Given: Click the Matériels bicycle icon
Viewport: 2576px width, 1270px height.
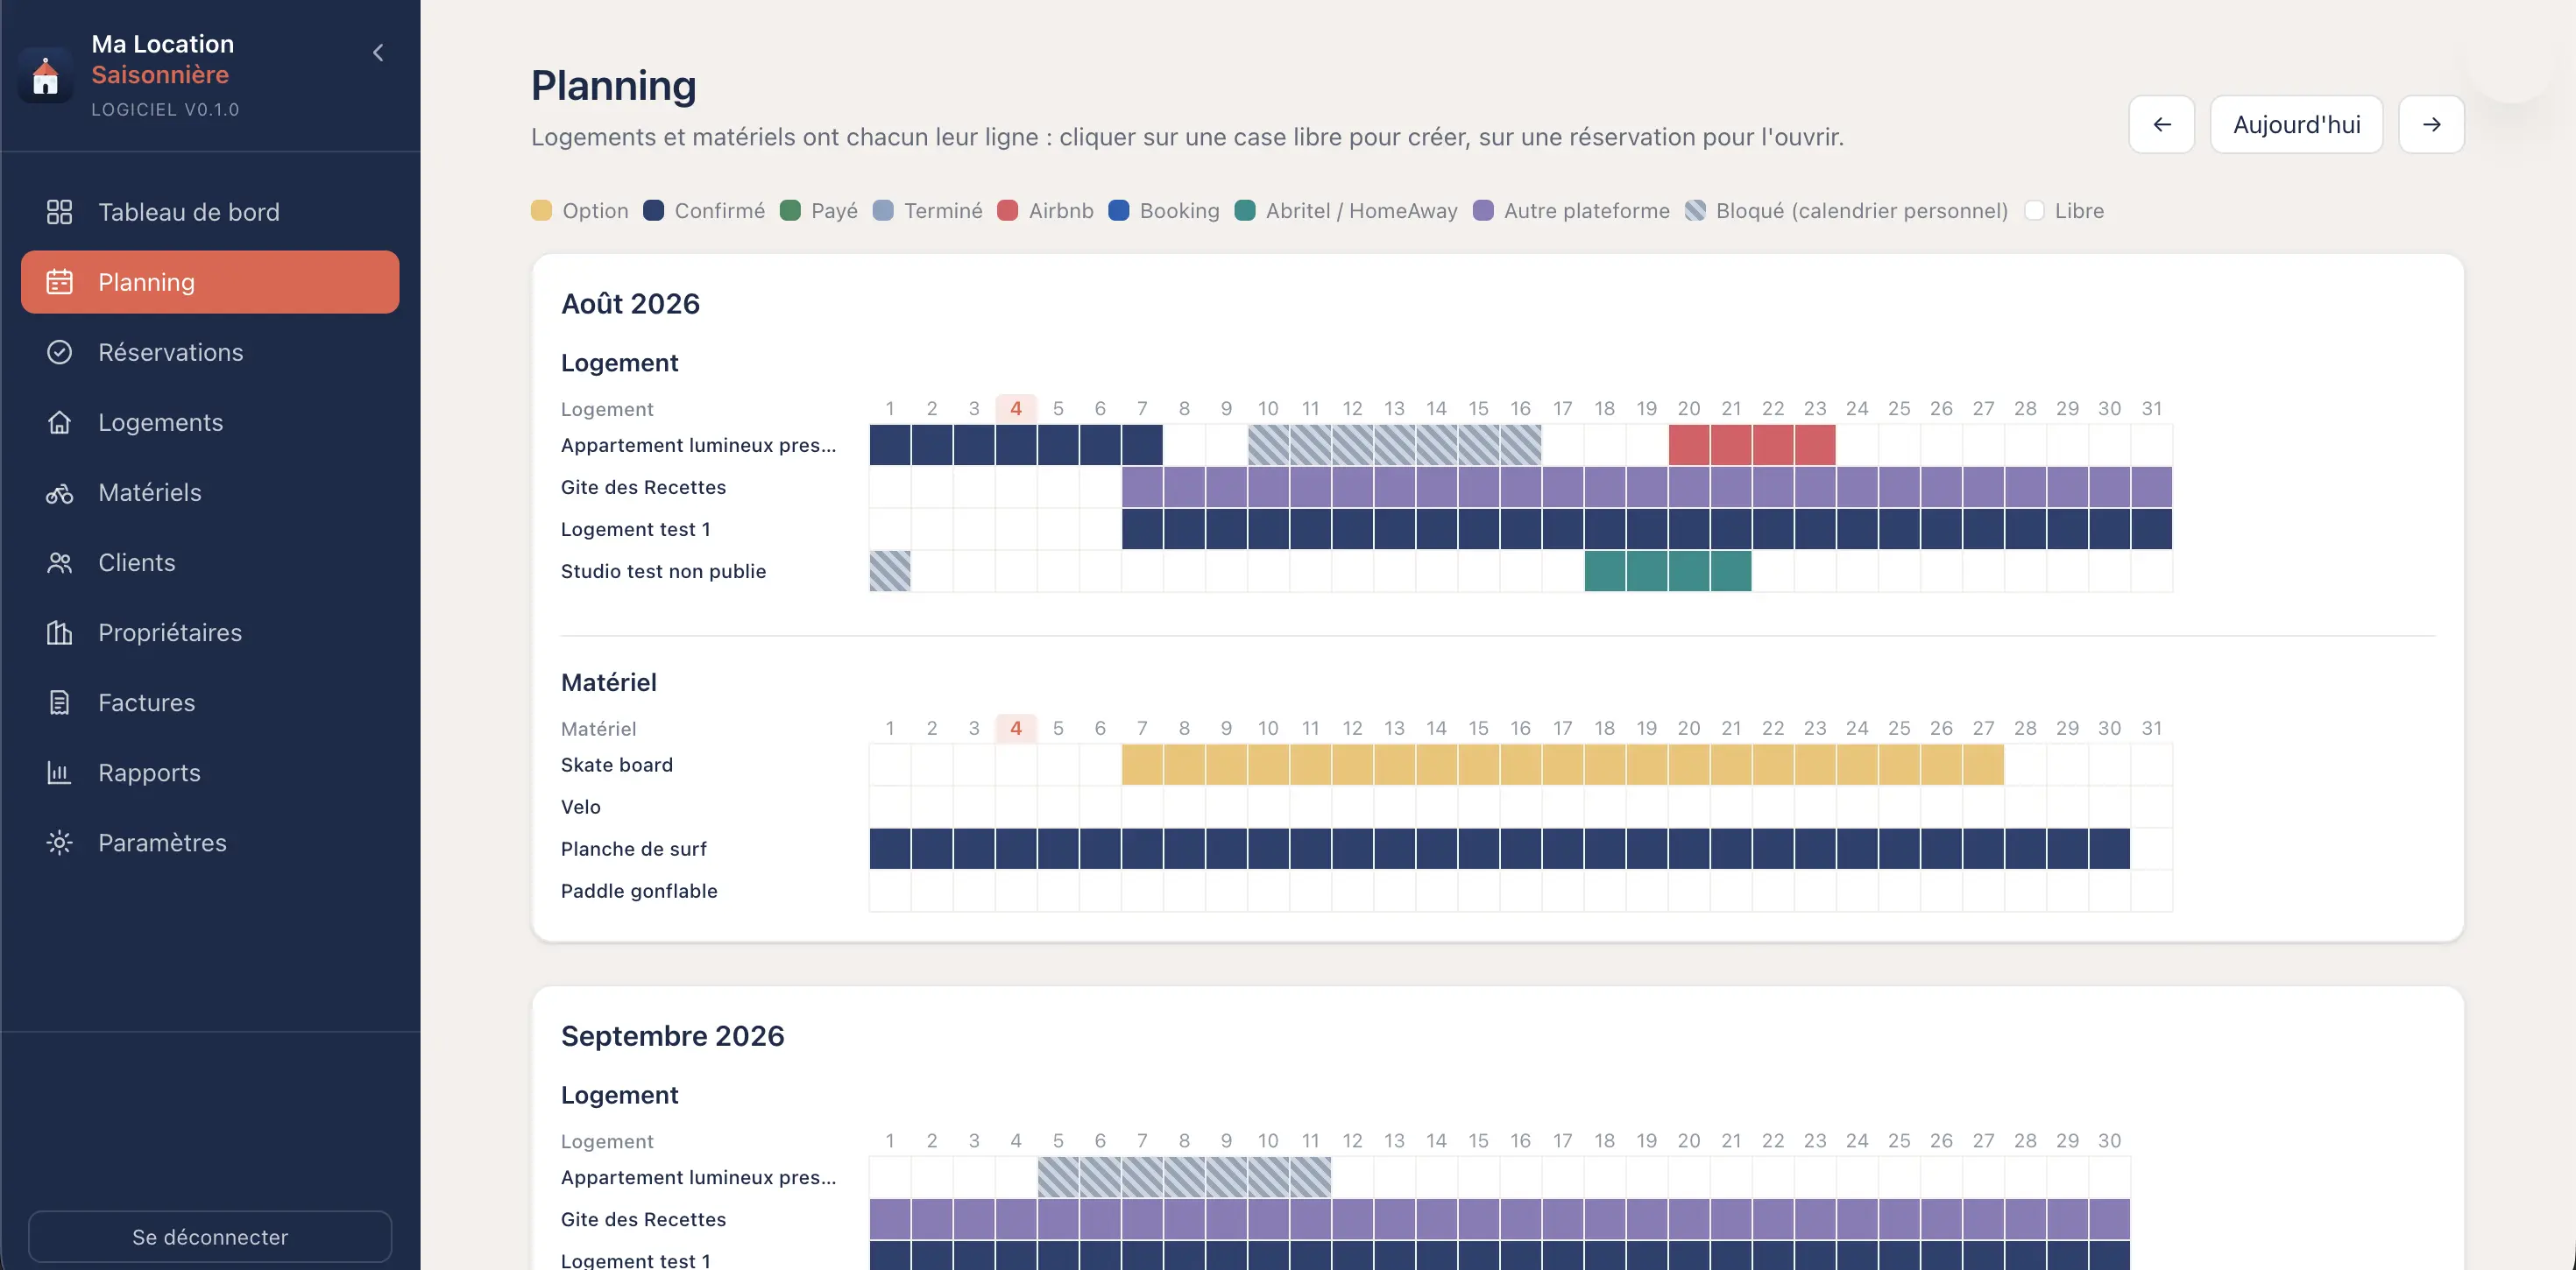Looking at the screenshot, I should (x=59, y=493).
